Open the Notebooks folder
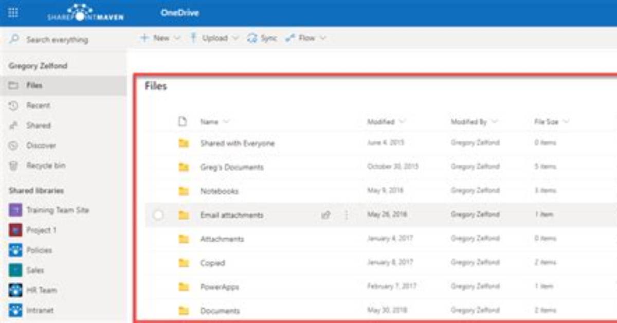The image size is (617, 323). coord(220,191)
